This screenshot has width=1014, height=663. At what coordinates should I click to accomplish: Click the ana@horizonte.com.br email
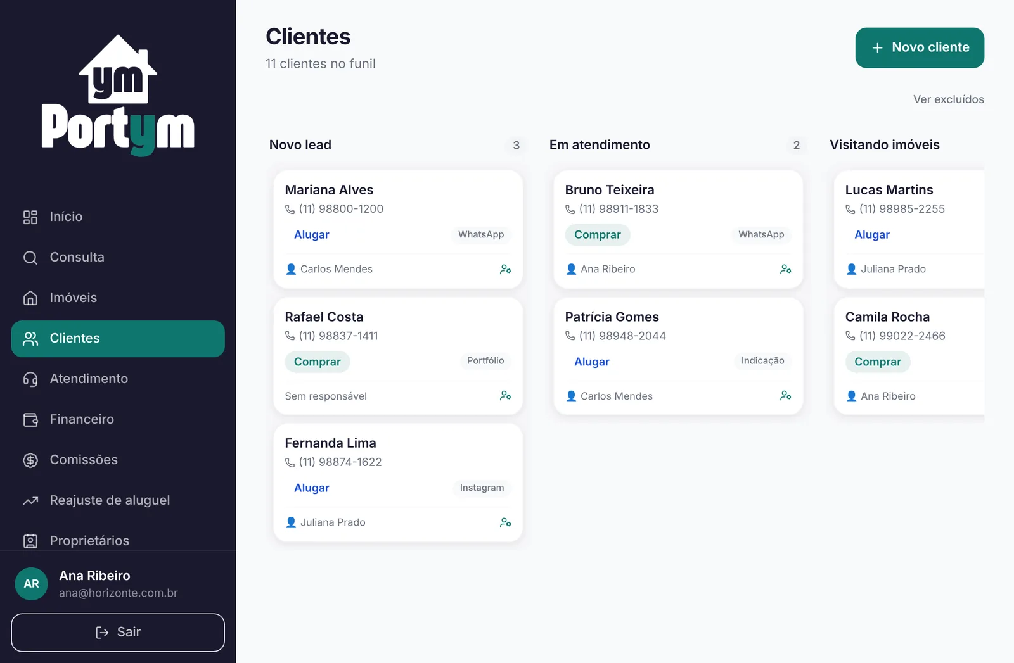coord(119,593)
